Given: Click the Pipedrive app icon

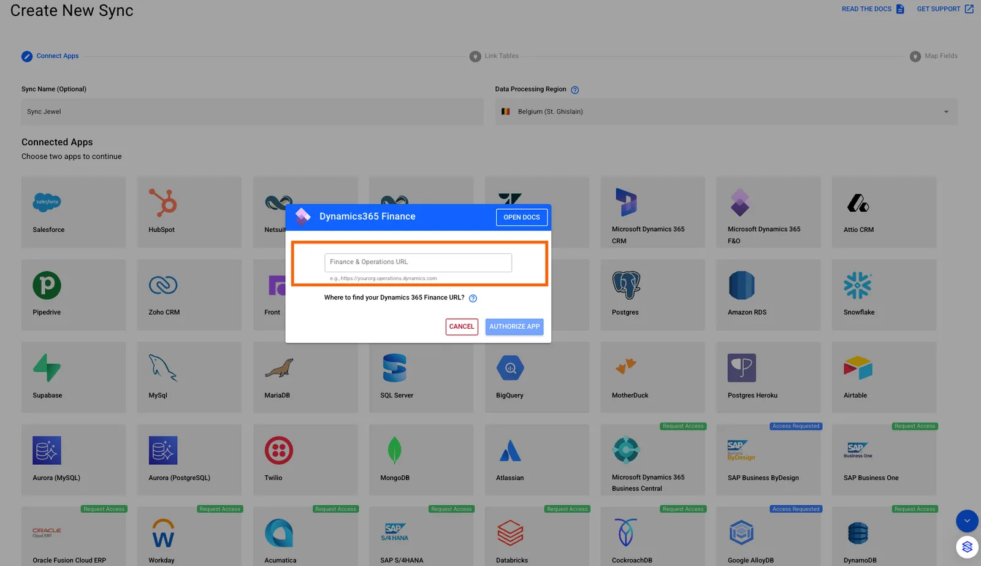Looking at the screenshot, I should coord(47,285).
